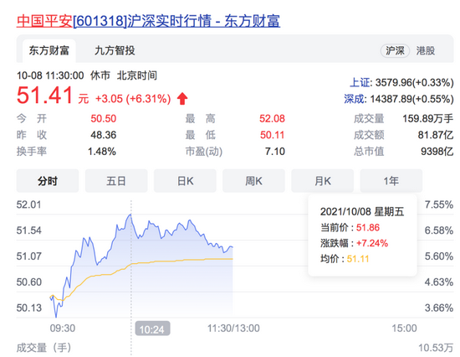Screen dimensions: 460x357
Task: Click the 11:30/13:00 axis label
Action: coord(233,329)
